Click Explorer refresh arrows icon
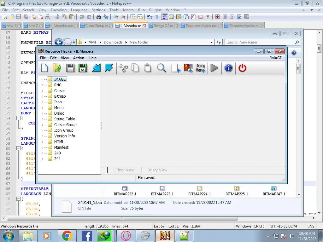The width and height of the screenshot is (323, 242). coord(219,43)
